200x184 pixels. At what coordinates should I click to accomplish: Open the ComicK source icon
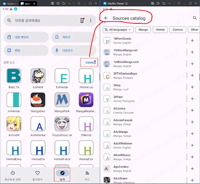(38, 76)
